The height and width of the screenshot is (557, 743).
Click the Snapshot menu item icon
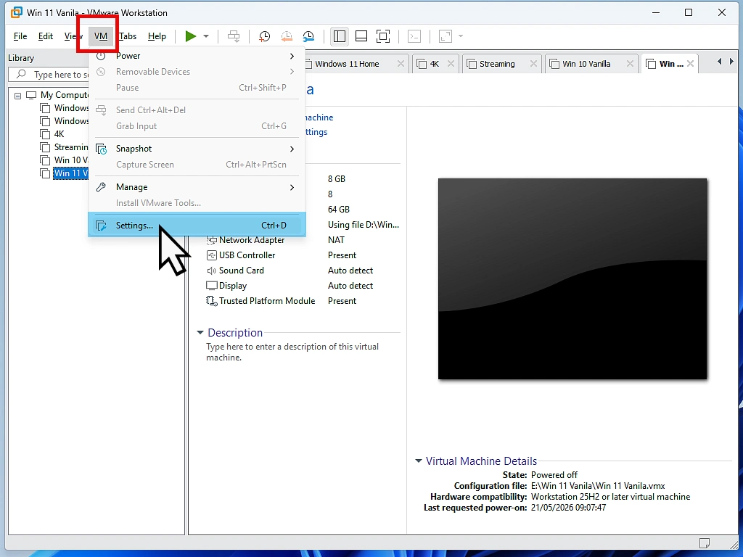click(x=102, y=149)
